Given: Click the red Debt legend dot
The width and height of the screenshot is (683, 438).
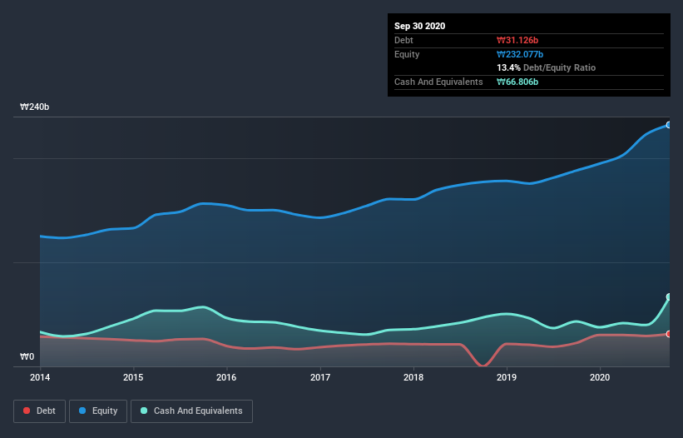Looking at the screenshot, I should (28, 411).
